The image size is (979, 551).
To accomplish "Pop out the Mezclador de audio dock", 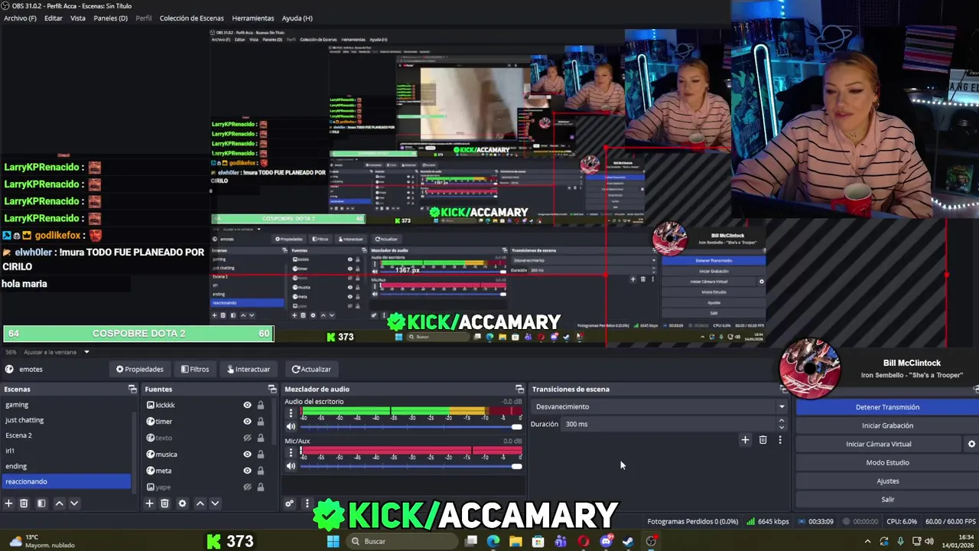I will pyautogui.click(x=519, y=390).
